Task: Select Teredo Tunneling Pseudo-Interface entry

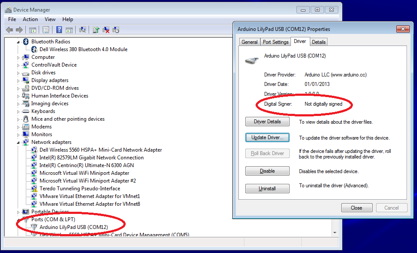Action: pyautogui.click(x=80, y=189)
